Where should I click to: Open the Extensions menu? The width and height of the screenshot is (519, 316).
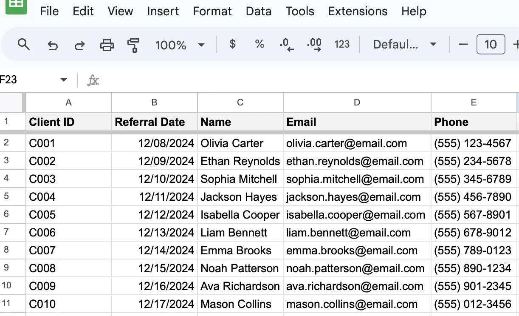point(358,11)
